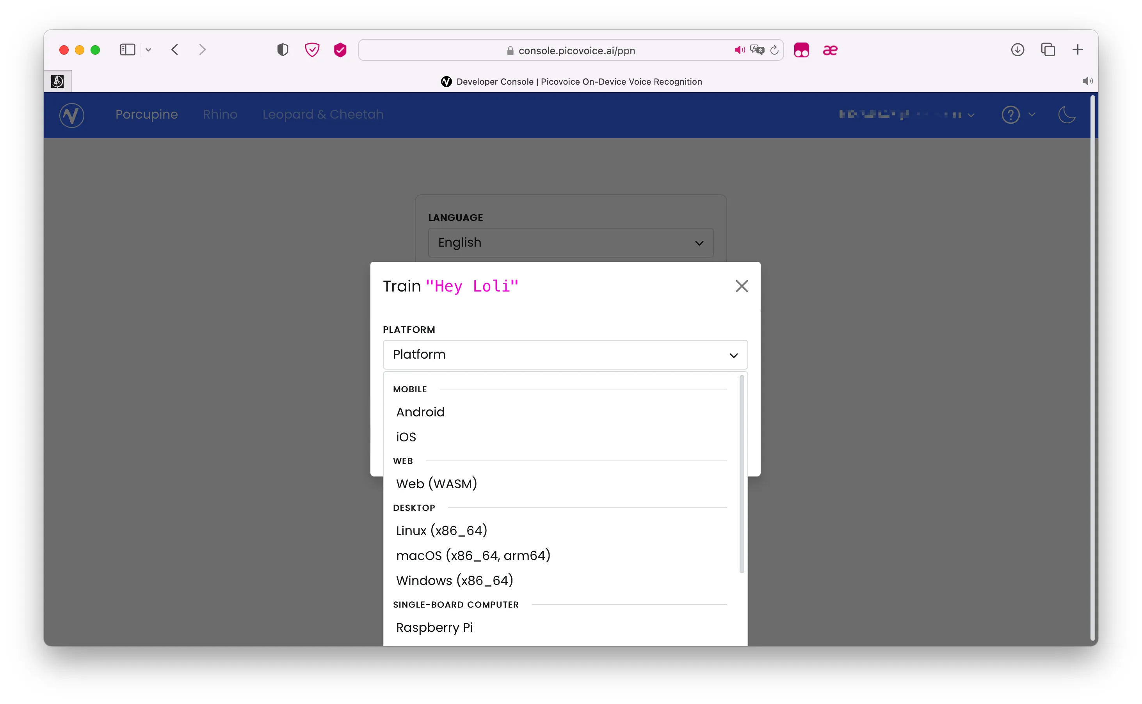Expand the account name dropdown
Screen dimensions: 1142x704
(906, 115)
